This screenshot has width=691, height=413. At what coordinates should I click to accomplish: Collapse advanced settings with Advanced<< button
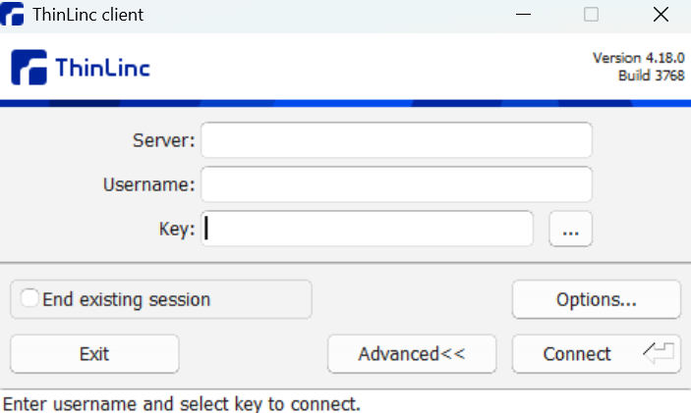[x=411, y=354]
